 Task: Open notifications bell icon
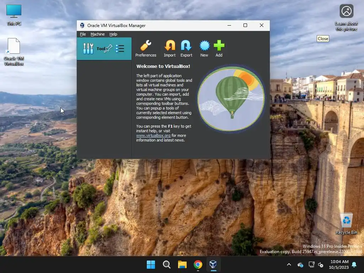click(354, 264)
